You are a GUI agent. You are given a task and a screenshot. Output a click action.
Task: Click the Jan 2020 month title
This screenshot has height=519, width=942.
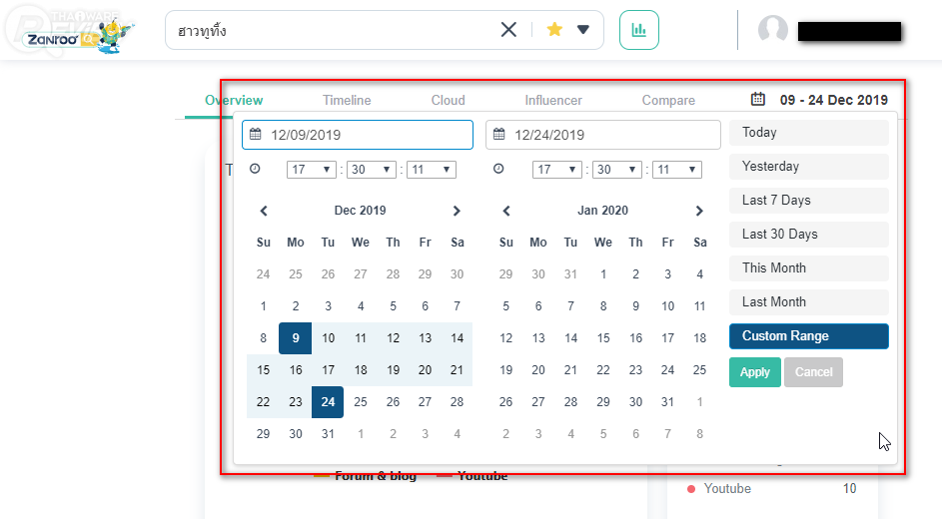coord(602,211)
